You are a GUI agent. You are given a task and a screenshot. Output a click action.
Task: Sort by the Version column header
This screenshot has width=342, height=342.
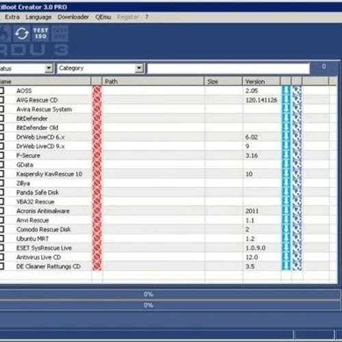(x=261, y=81)
